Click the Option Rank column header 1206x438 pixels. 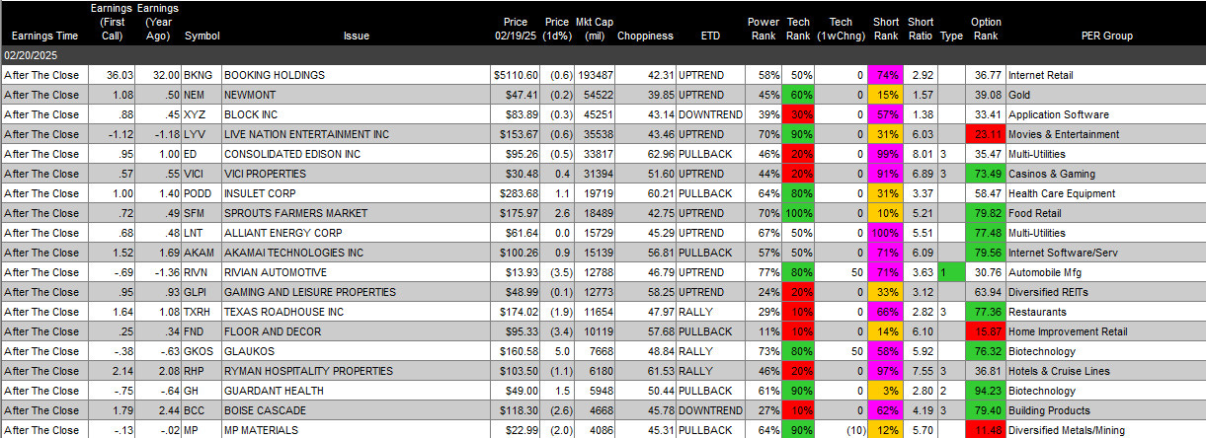pyautogui.click(x=986, y=29)
